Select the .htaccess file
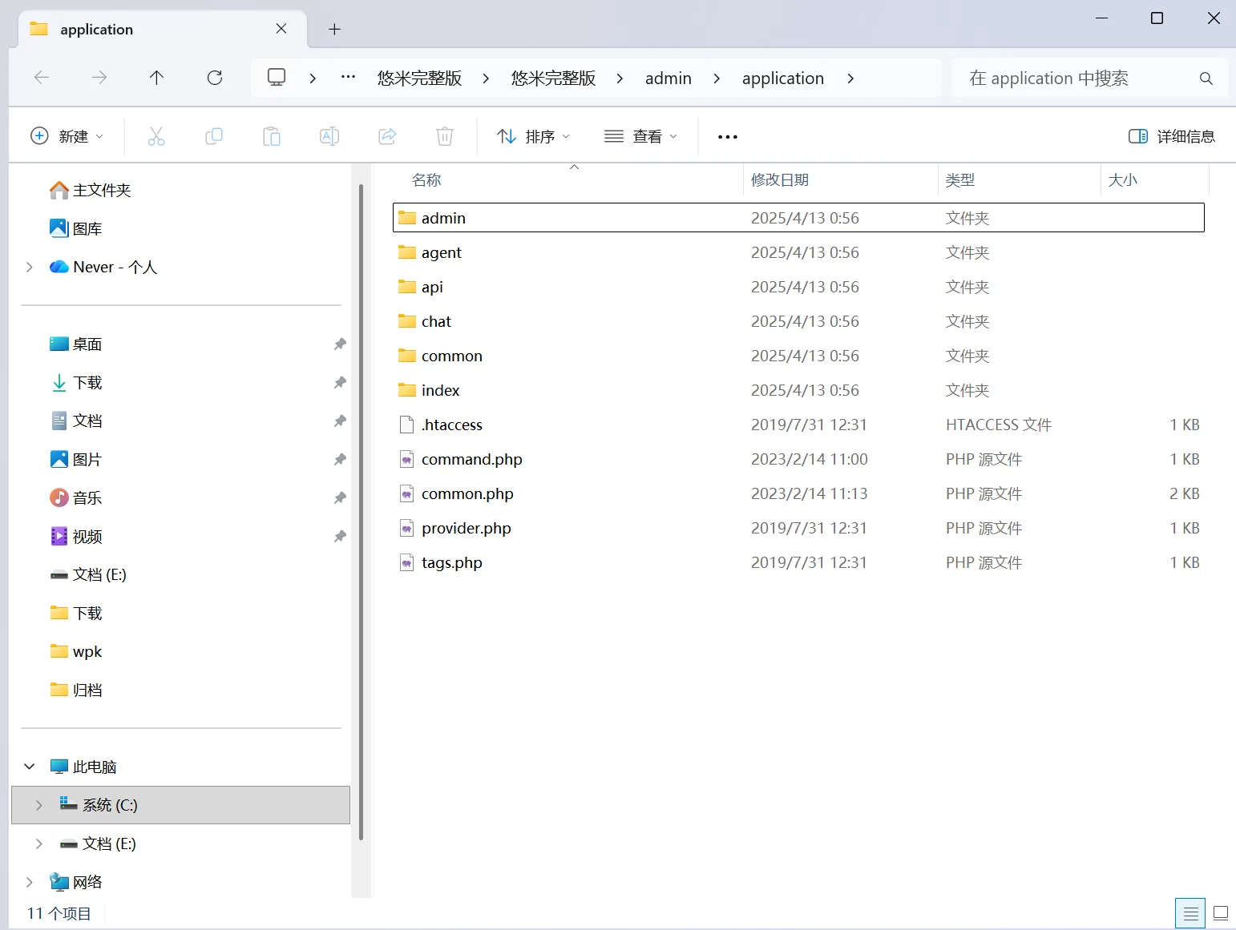The height and width of the screenshot is (930, 1236). [x=798, y=425]
